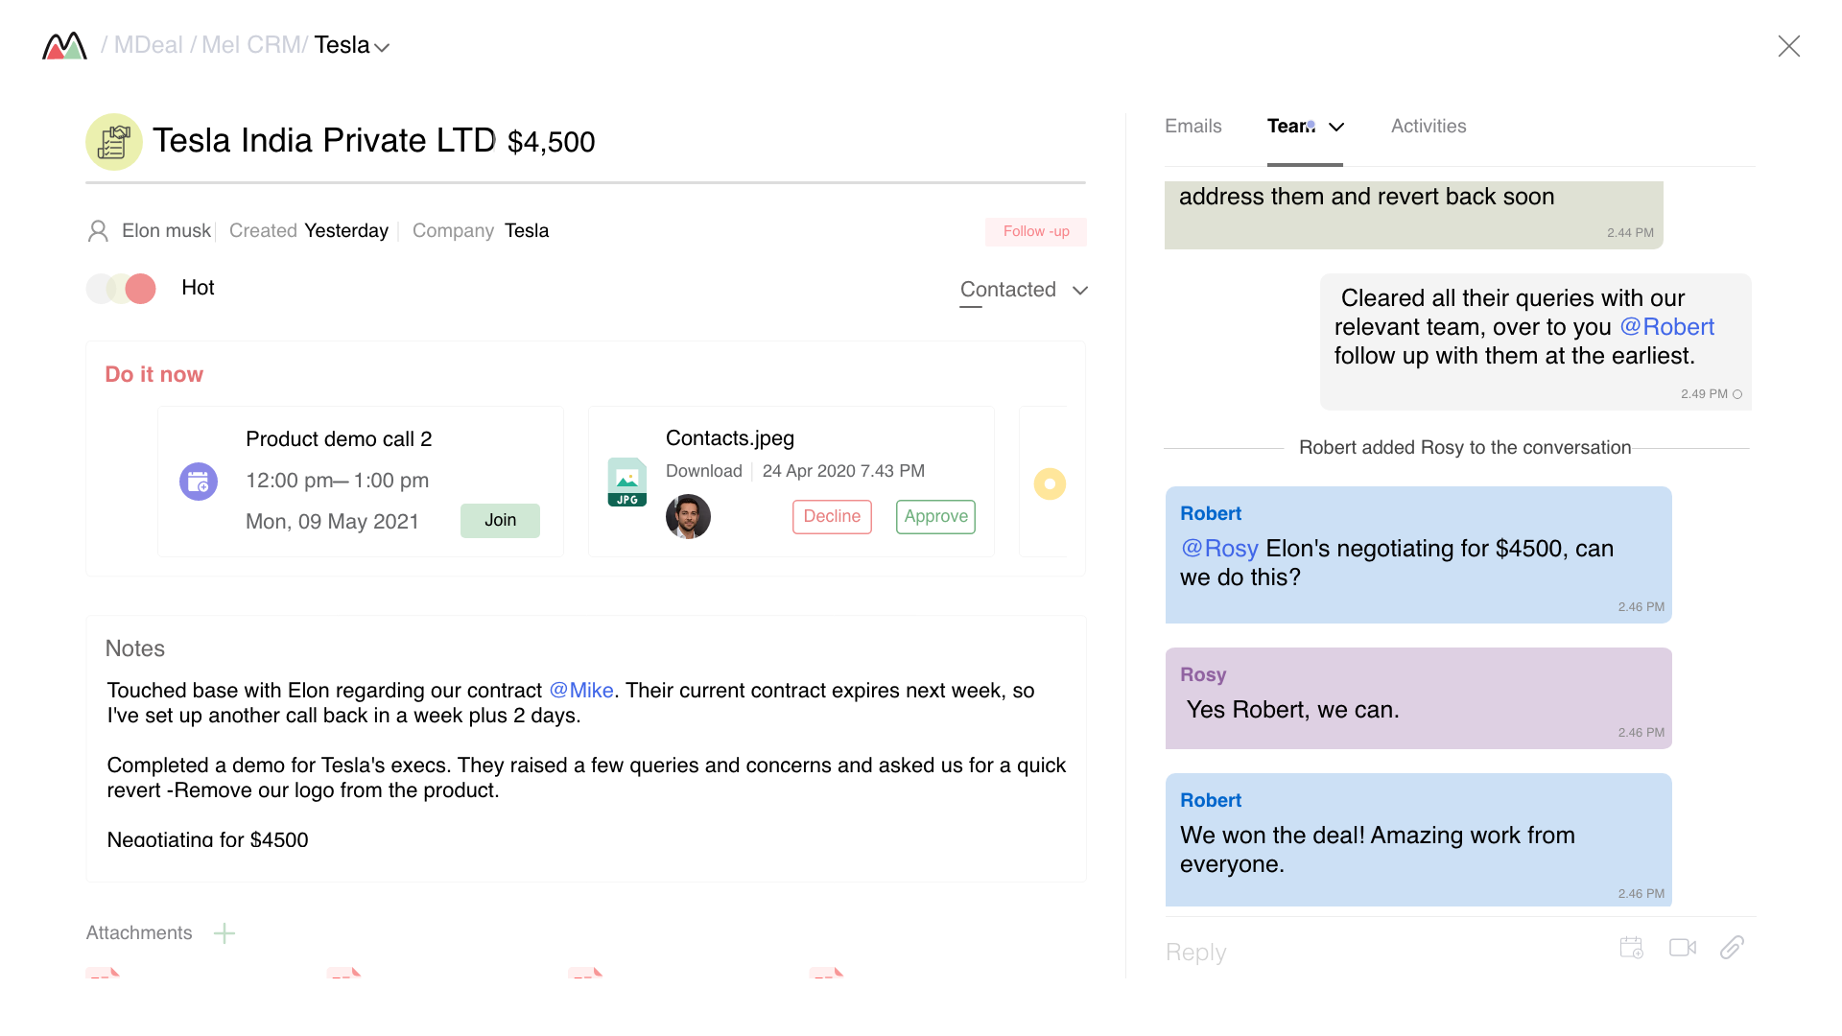Click the @Rosy mention in Robert's message
Image resolution: width=1842 pixels, height=1036 pixels.
(1219, 549)
